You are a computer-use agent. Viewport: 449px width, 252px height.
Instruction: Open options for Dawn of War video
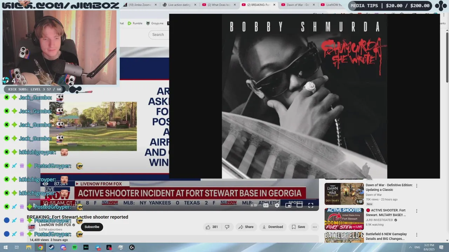click(x=417, y=185)
